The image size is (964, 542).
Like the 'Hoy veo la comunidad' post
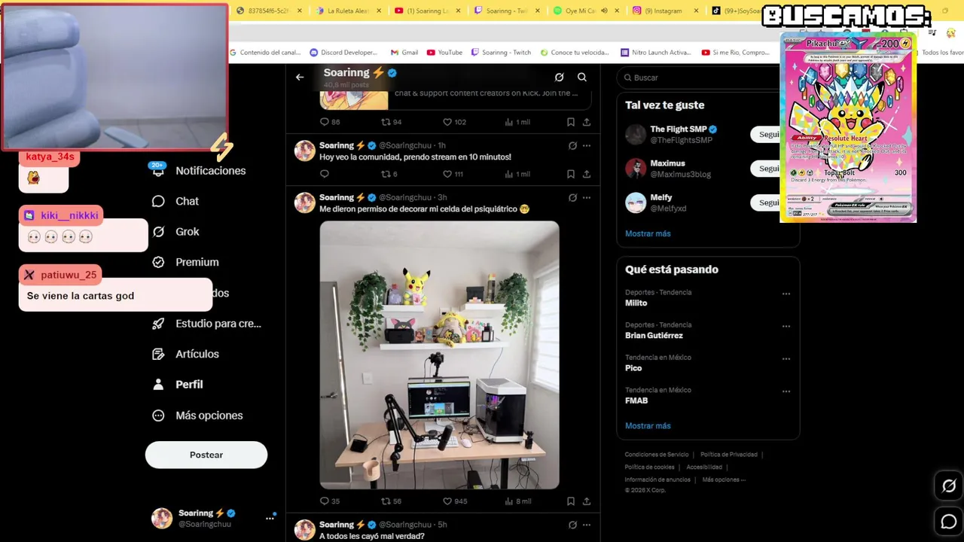(453, 174)
